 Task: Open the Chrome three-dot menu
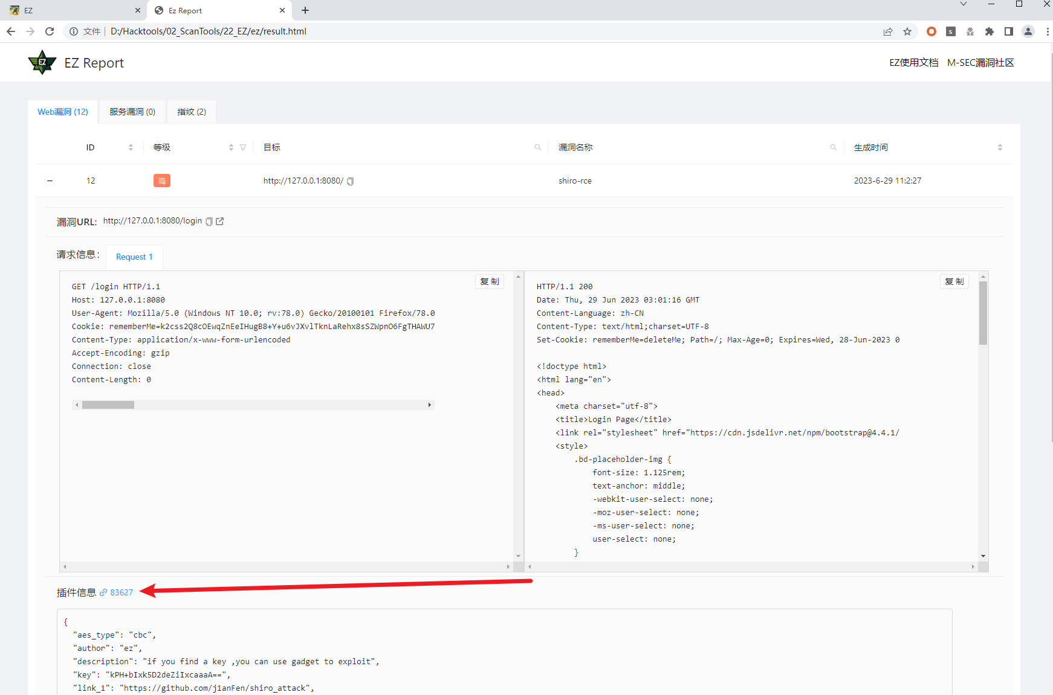click(1047, 31)
